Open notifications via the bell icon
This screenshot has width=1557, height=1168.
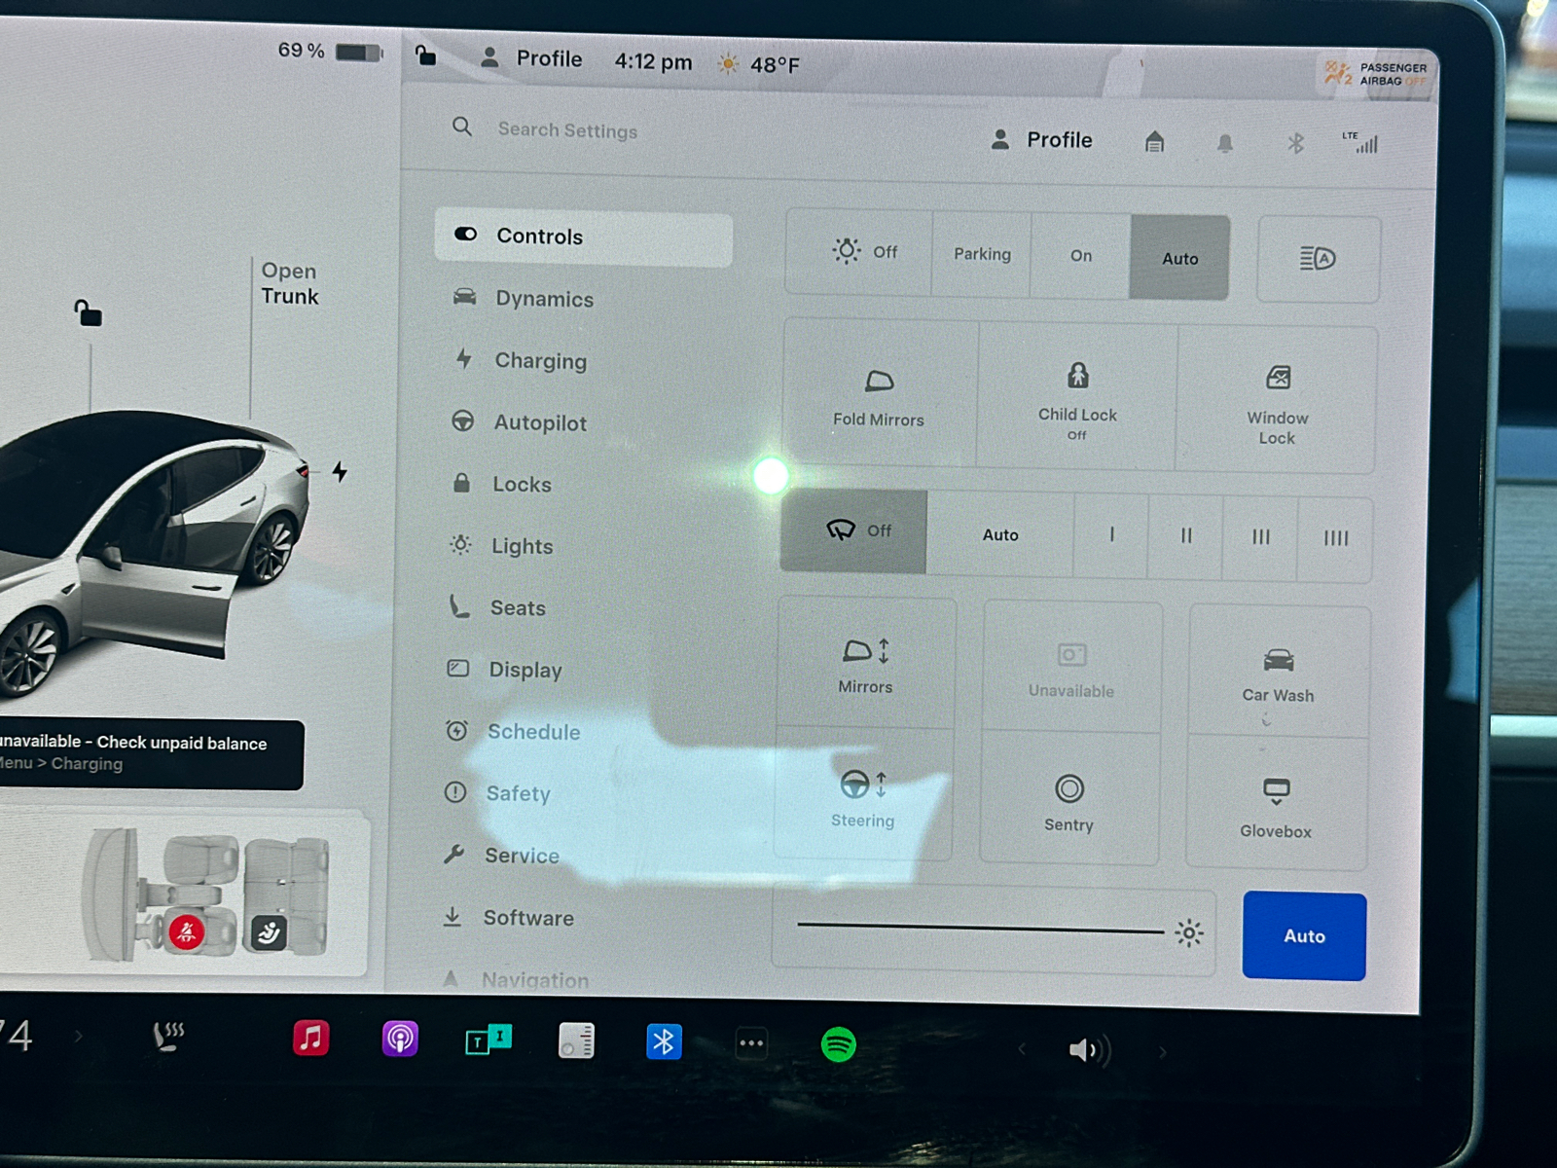[1225, 142]
